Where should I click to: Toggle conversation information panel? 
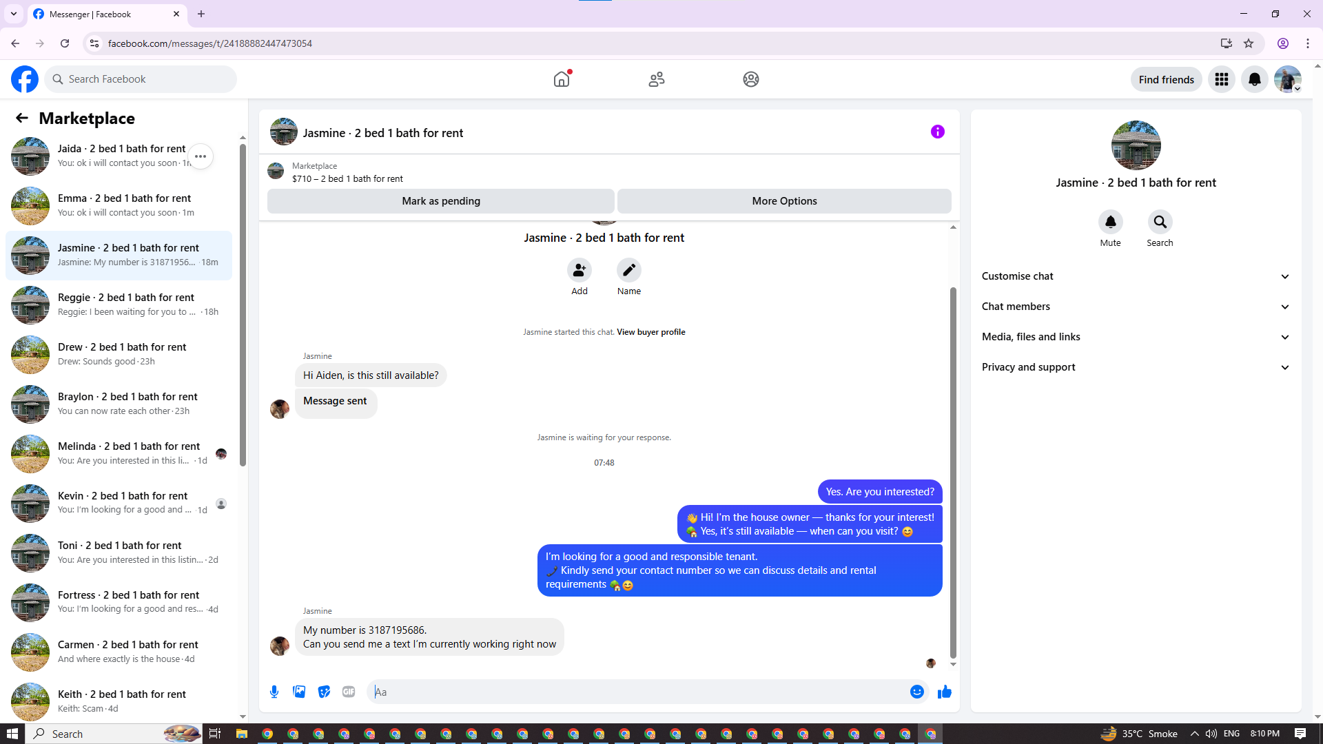(938, 132)
